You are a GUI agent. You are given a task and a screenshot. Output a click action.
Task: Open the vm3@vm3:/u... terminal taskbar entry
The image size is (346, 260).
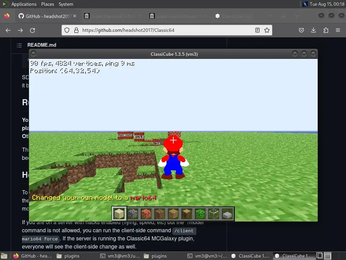120,256
